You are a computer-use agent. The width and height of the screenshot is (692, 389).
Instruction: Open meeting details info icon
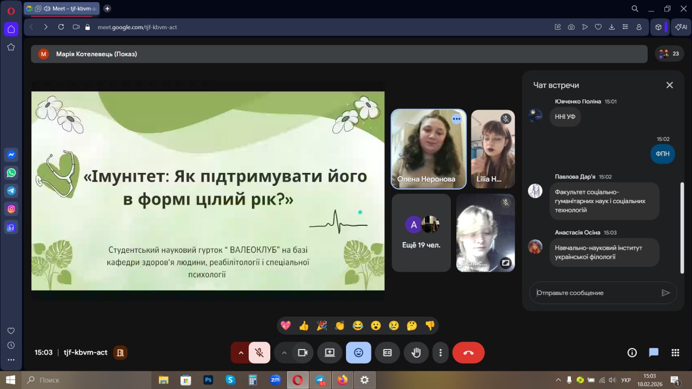[632, 353]
